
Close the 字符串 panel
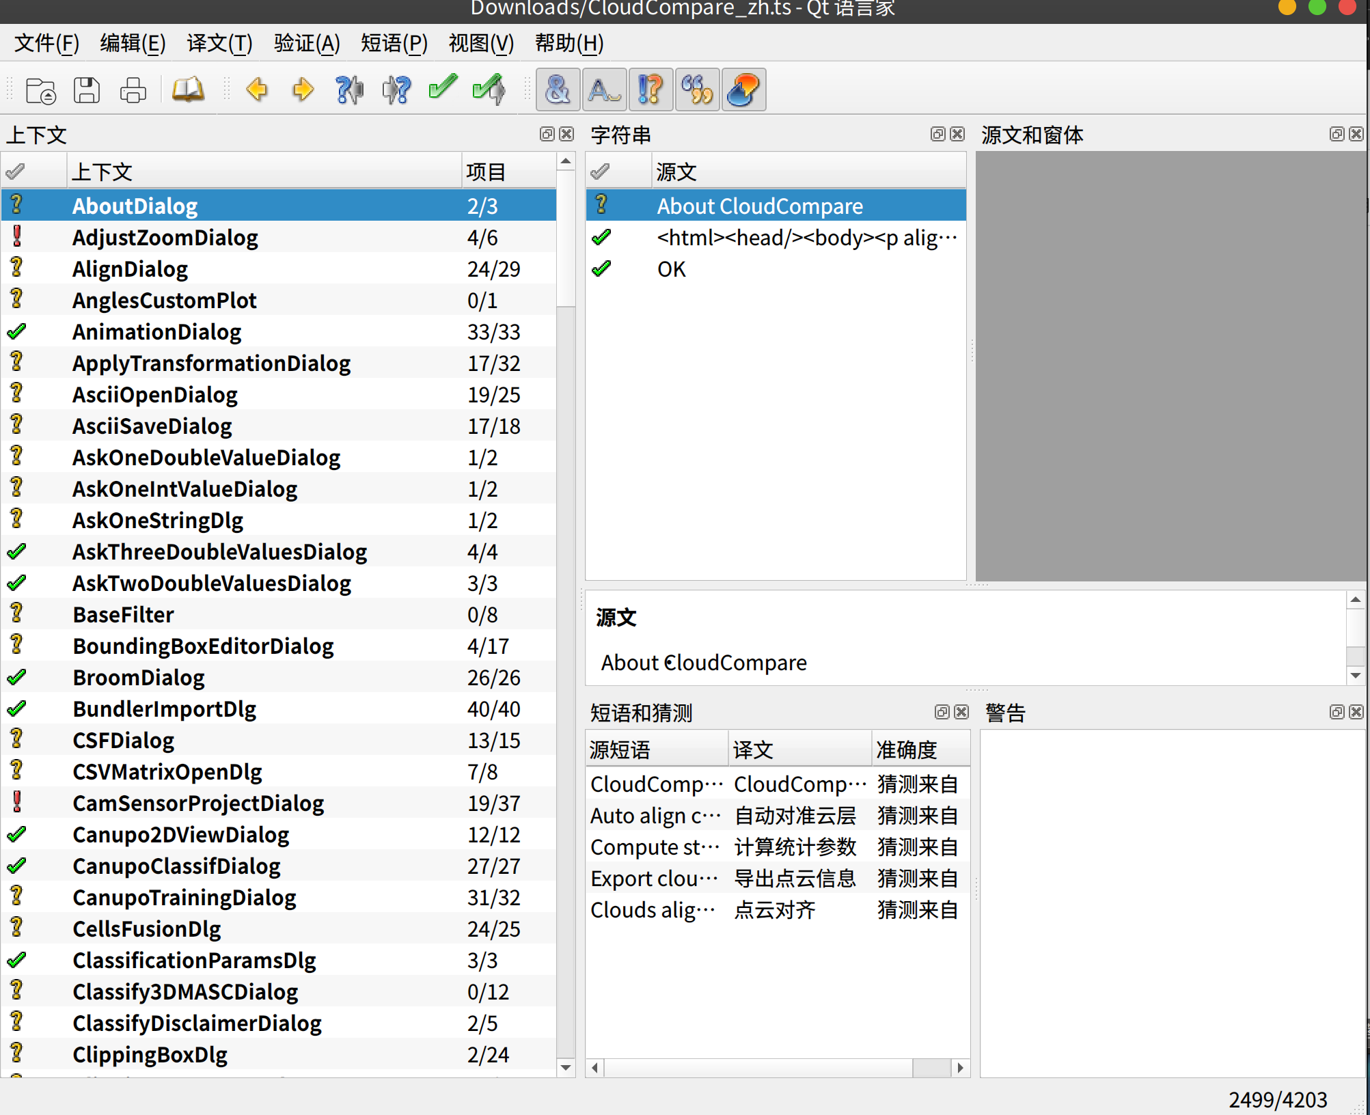[x=957, y=134]
